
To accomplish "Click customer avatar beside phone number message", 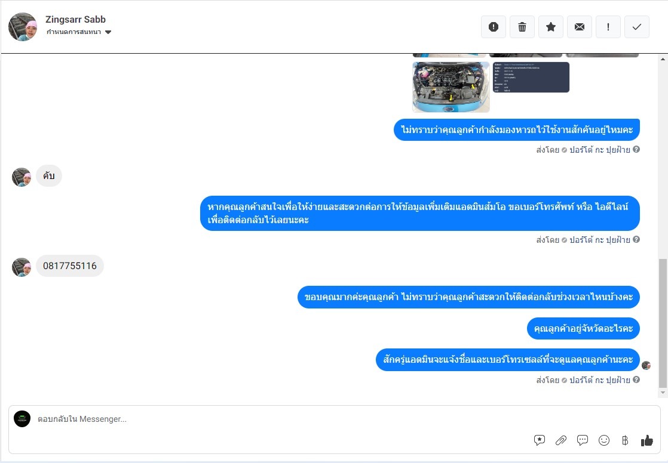I will coord(22,267).
